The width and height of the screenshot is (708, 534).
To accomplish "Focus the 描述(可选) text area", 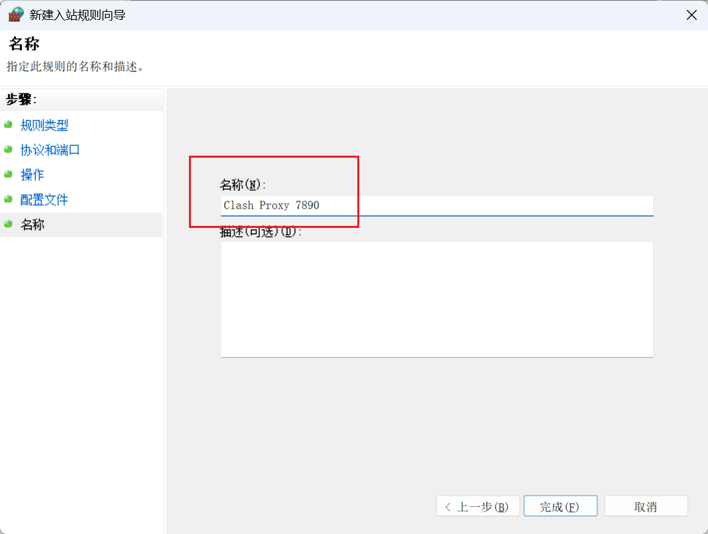I will coord(436,299).
